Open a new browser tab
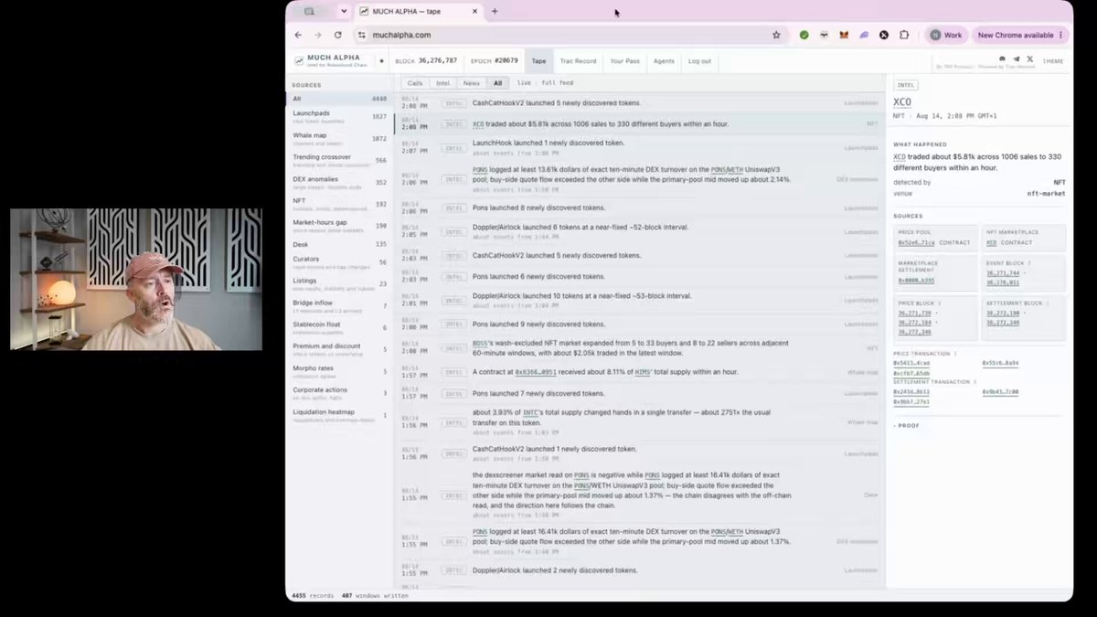1097x617 pixels. coord(495,11)
